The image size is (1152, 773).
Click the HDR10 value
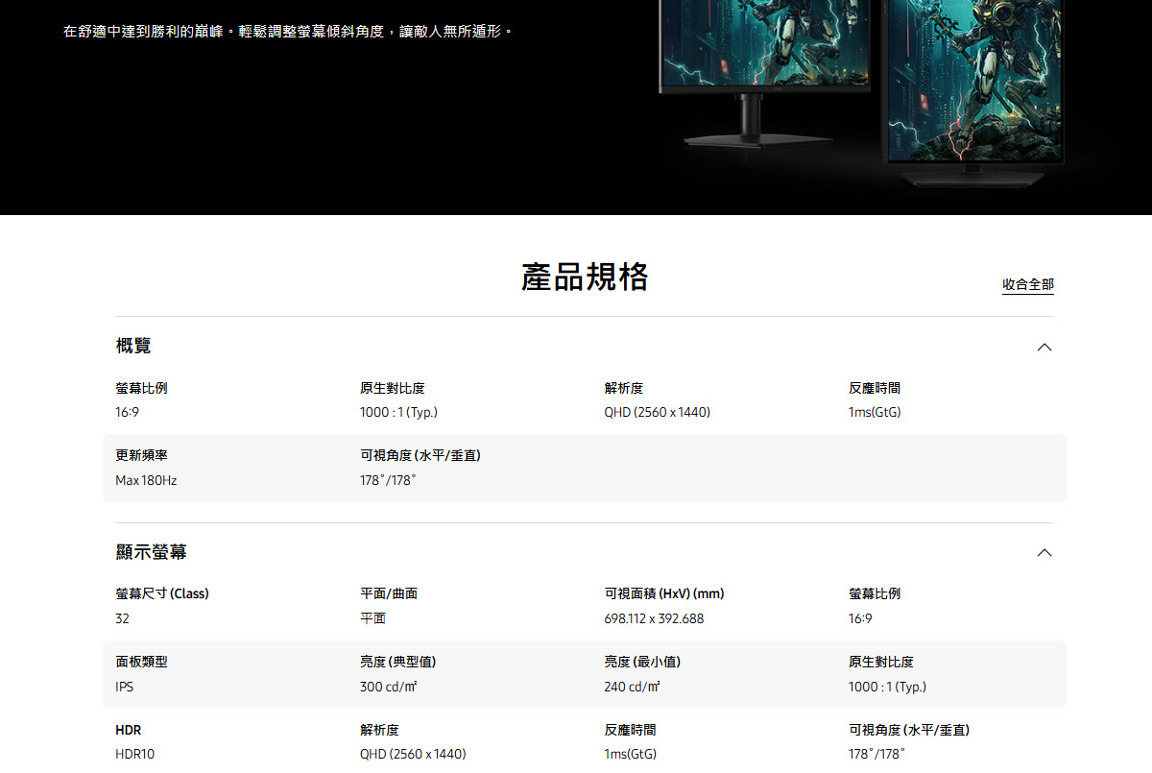coord(134,754)
